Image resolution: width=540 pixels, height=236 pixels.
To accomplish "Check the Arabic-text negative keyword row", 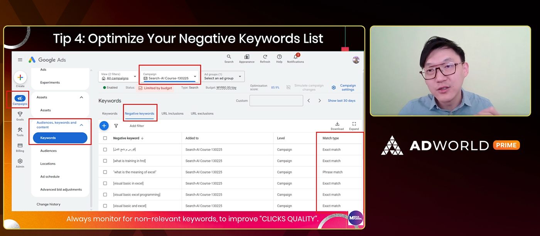I will pos(105,150).
